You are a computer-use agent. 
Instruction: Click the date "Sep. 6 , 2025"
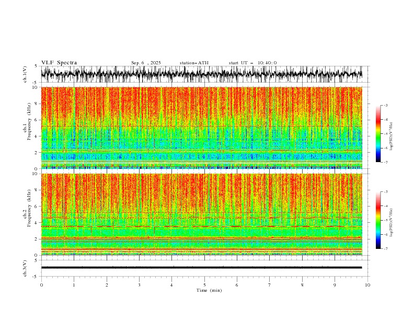146,63
